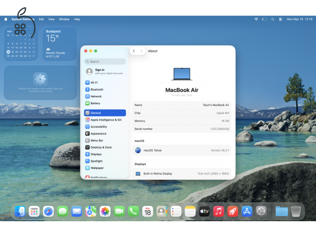Click the battery status icon in menu bar

coord(265,19)
